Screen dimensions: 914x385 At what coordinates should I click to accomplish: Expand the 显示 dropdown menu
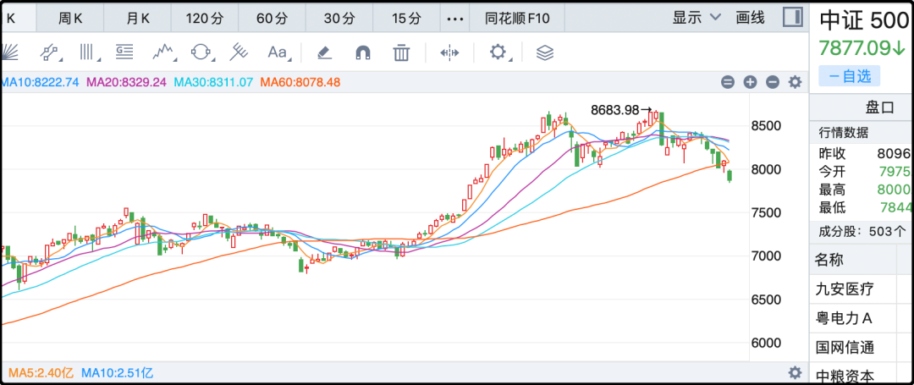(696, 17)
